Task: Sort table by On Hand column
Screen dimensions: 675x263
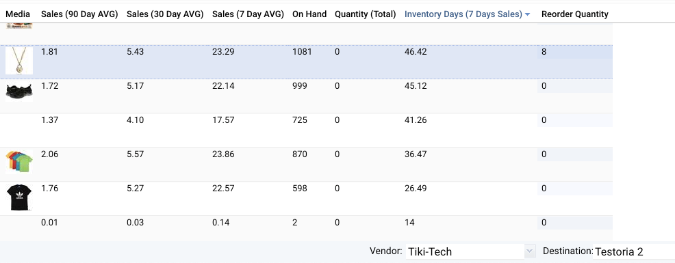Action: [309, 14]
